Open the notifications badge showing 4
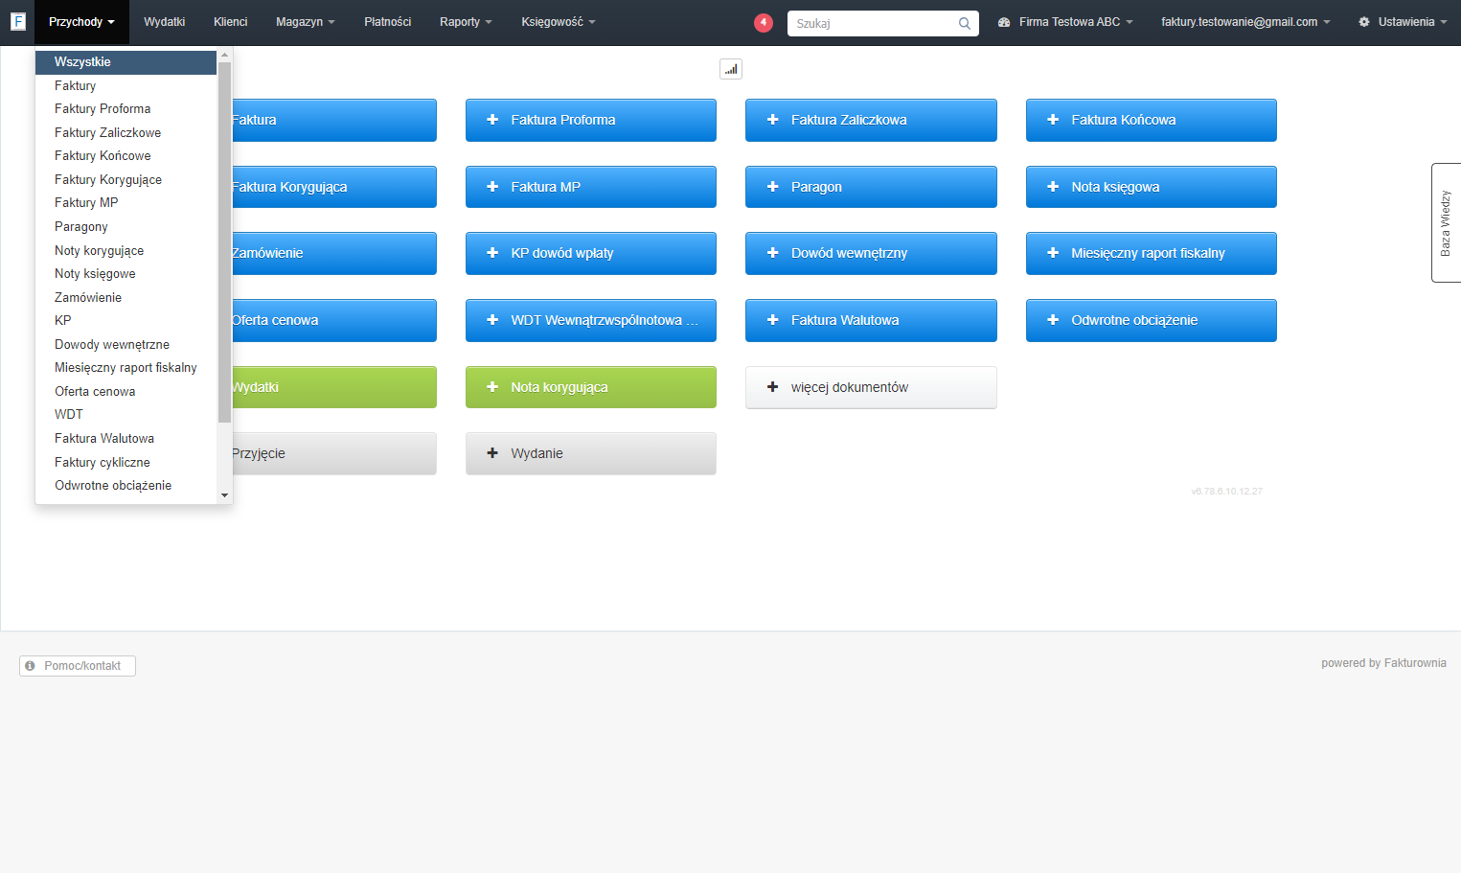 coord(764,22)
